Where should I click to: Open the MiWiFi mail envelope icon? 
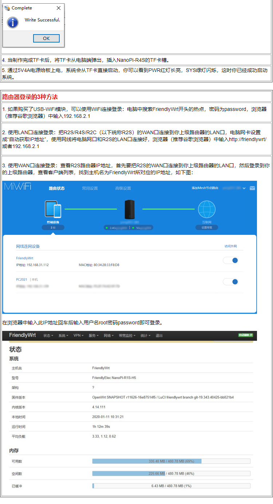click(252, 188)
